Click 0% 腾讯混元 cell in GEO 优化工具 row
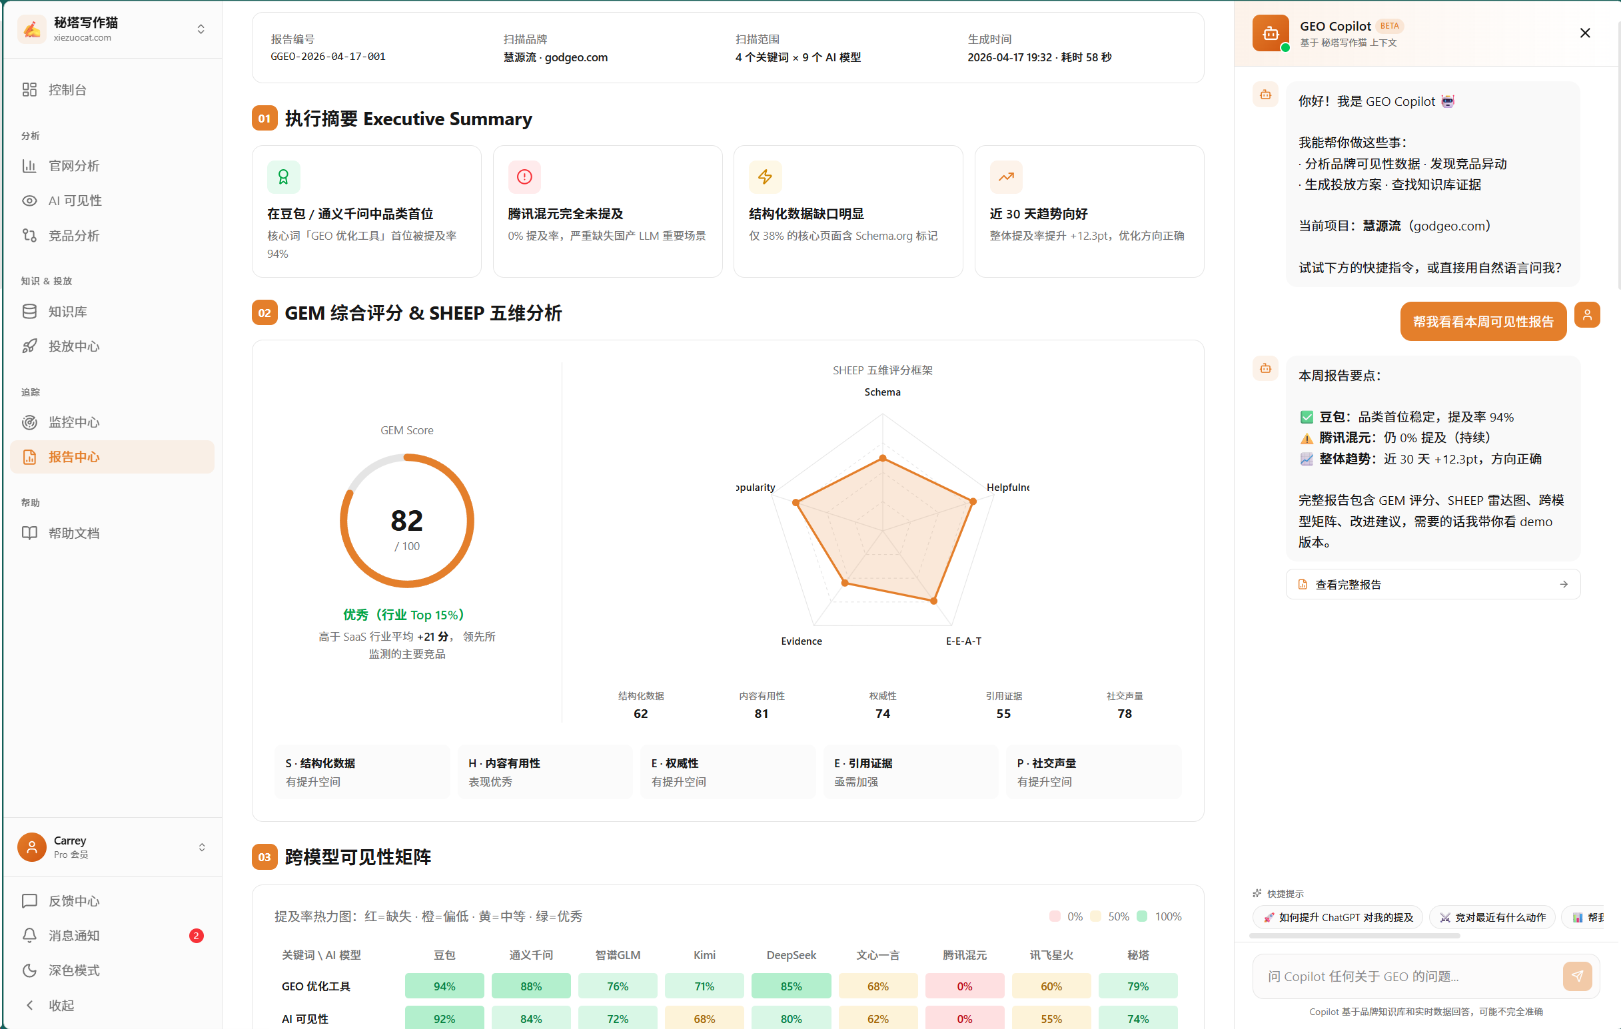This screenshot has width=1621, height=1029. tap(965, 986)
